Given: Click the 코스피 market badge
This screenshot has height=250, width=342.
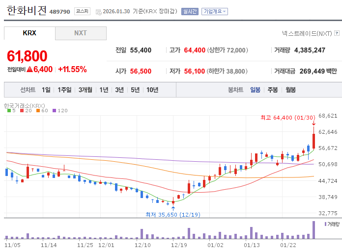Looking at the screenshot, I should point(82,11).
